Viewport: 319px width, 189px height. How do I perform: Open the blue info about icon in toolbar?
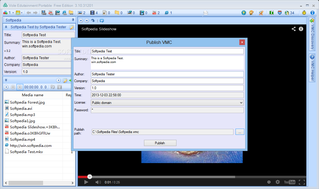pos(313,13)
